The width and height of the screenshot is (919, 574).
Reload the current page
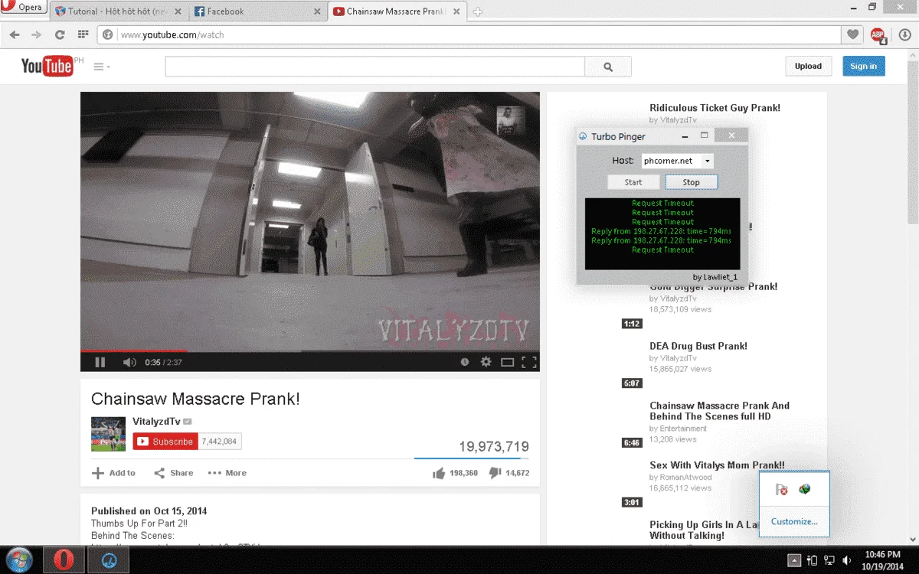pos(60,34)
